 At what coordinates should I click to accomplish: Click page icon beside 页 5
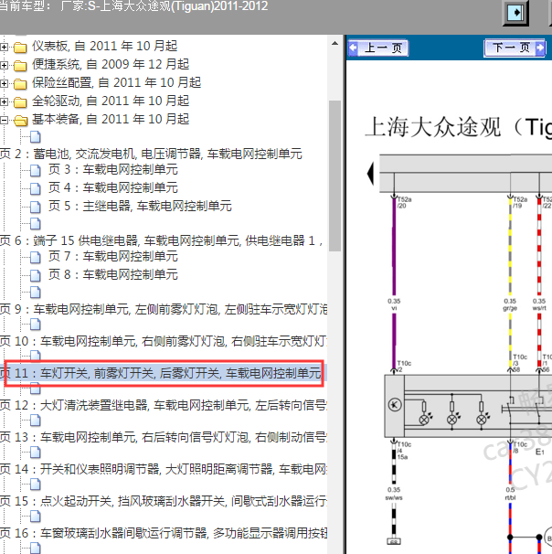(36, 207)
